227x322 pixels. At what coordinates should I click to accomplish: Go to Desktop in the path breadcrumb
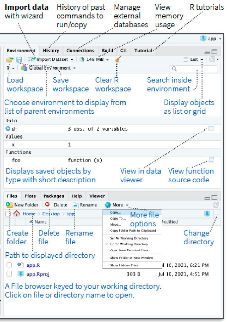pos(51,214)
